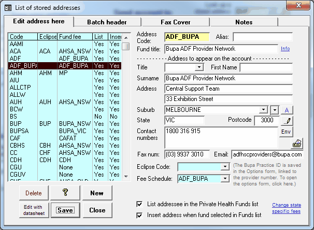Image resolution: width=314 pixels, height=230 pixels.
Task: Click the blue 'A' suburb button
Action: pyautogui.click(x=287, y=110)
